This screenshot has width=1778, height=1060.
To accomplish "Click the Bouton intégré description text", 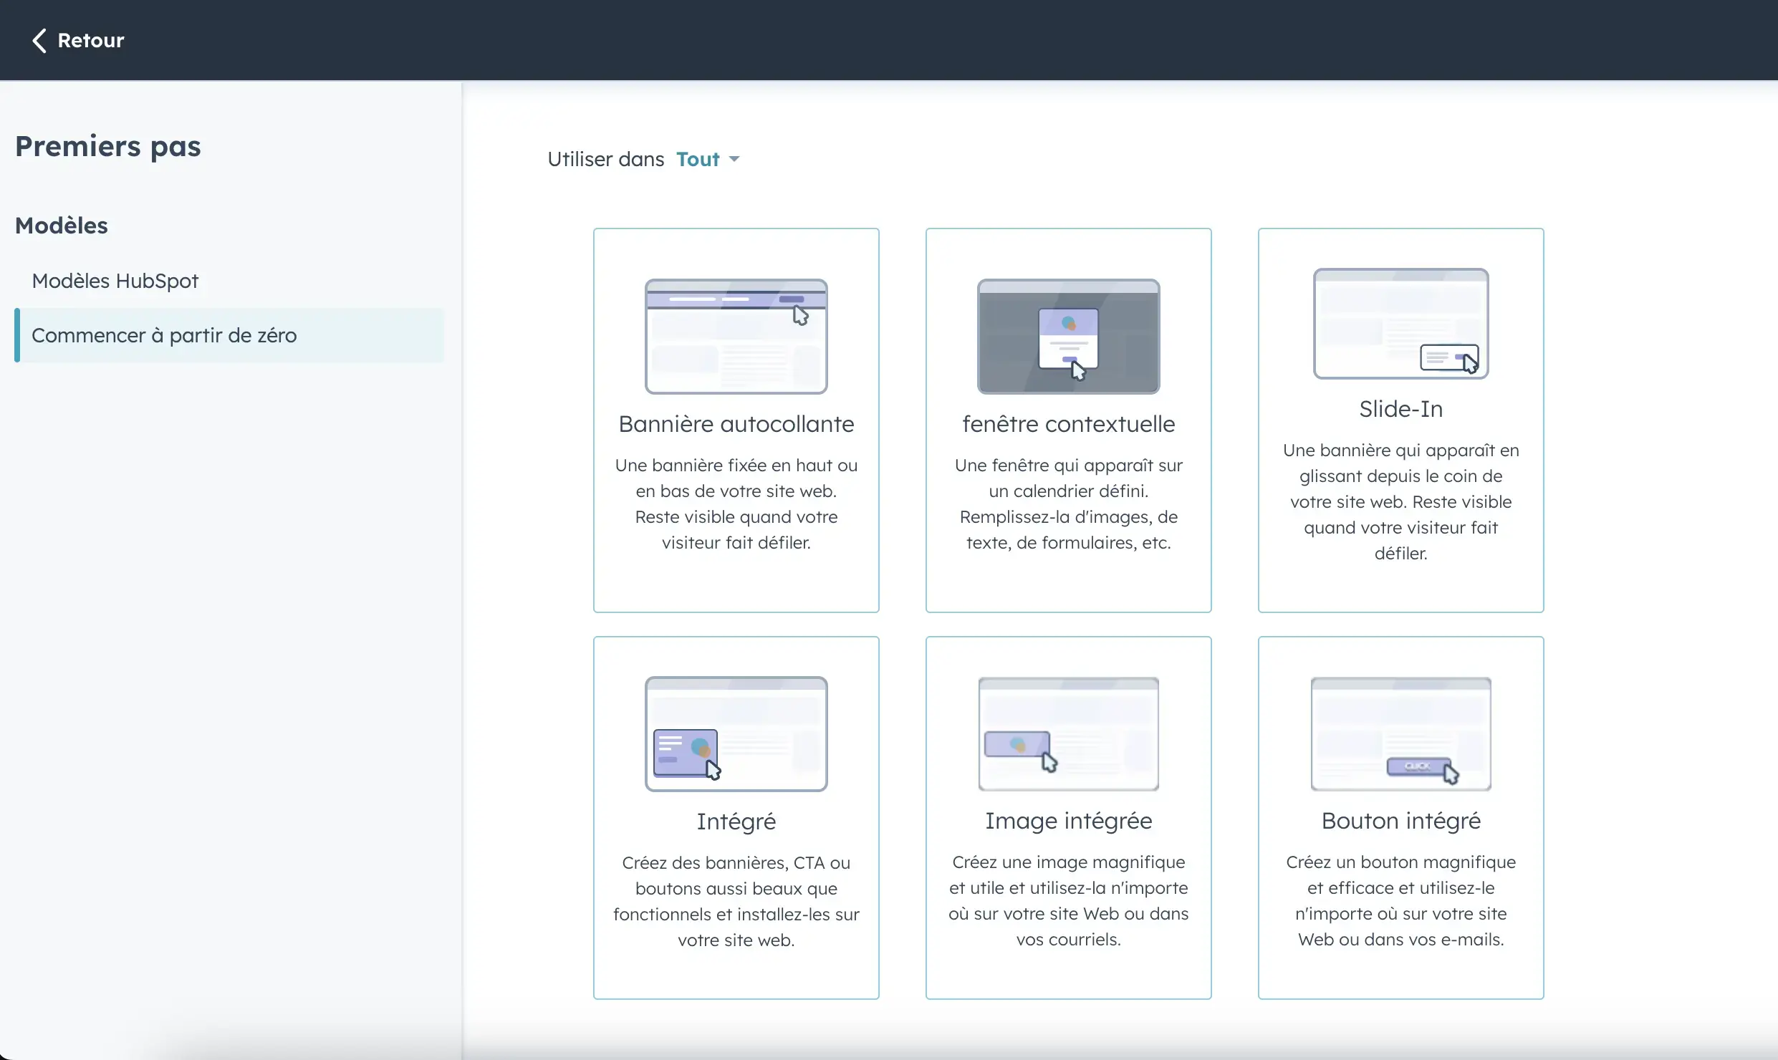I will (x=1400, y=900).
